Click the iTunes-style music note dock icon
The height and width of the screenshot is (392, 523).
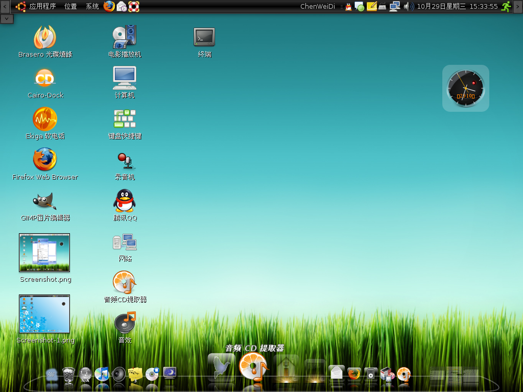(x=102, y=374)
